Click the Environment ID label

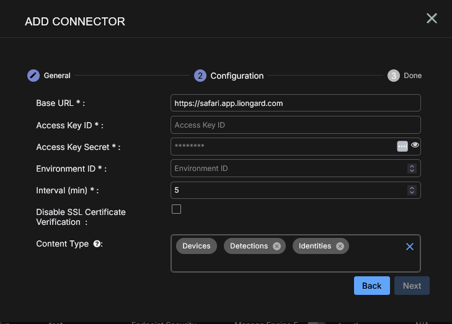coord(71,169)
